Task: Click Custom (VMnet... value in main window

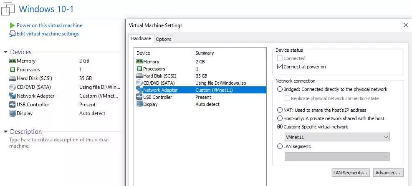Action: (x=99, y=96)
